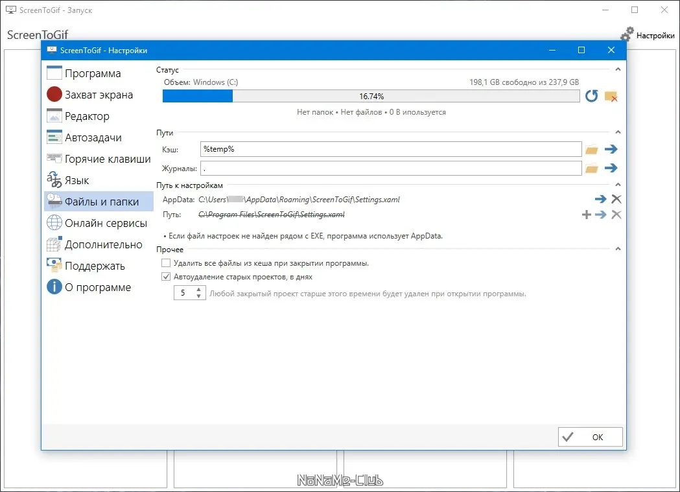Screen dimensions: 680x492
Task: Minimize the Настройки dialog window
Action: (x=552, y=51)
